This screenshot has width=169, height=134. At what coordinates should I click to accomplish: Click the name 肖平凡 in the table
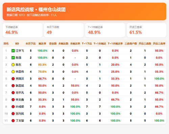20,93
